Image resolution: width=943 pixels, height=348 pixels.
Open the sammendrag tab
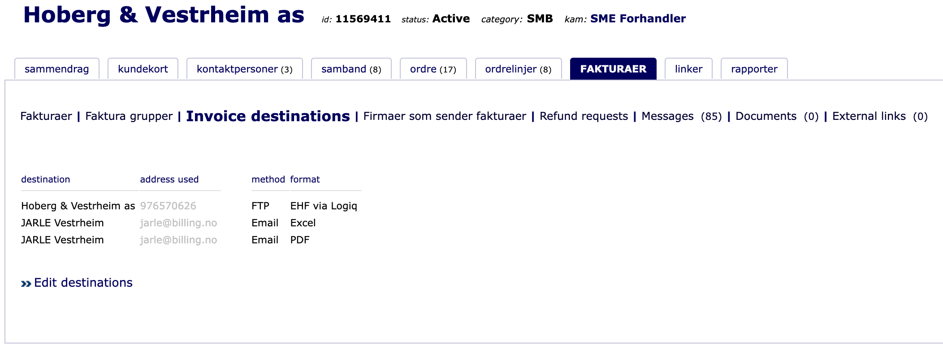click(57, 68)
